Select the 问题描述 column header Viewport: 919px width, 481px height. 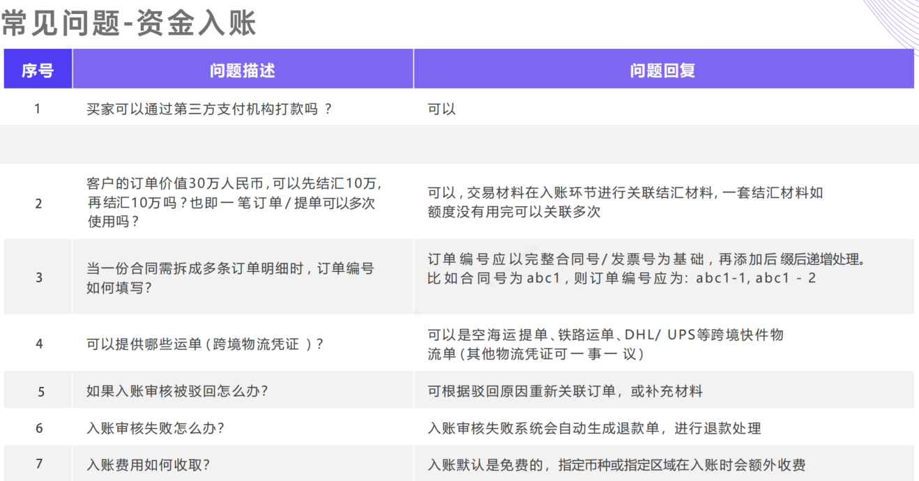click(242, 70)
